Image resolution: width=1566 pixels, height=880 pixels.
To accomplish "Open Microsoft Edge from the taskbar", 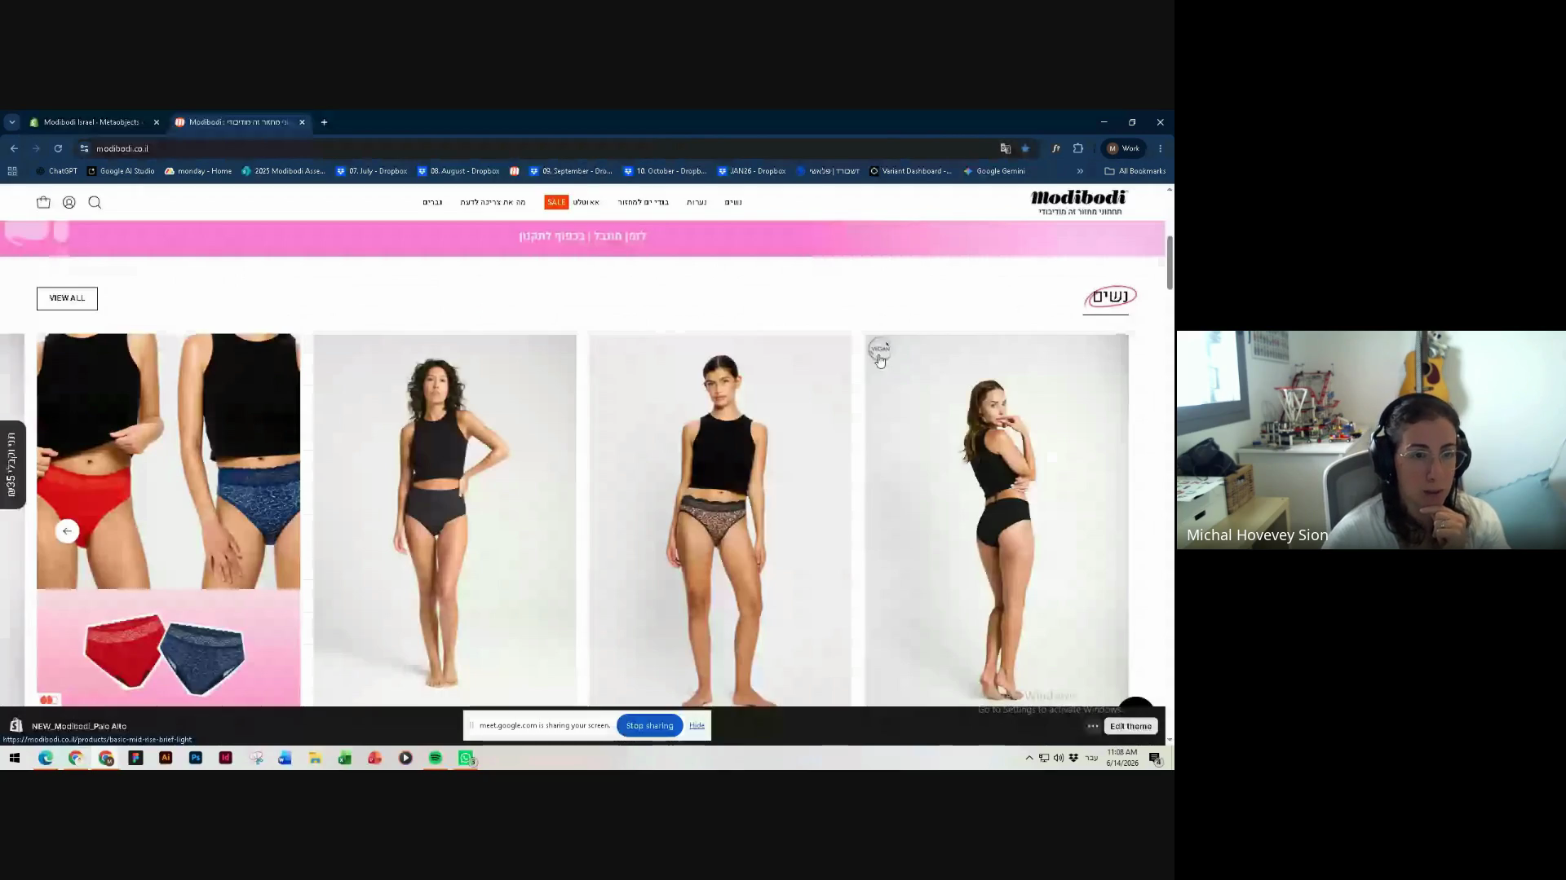I will click(46, 758).
